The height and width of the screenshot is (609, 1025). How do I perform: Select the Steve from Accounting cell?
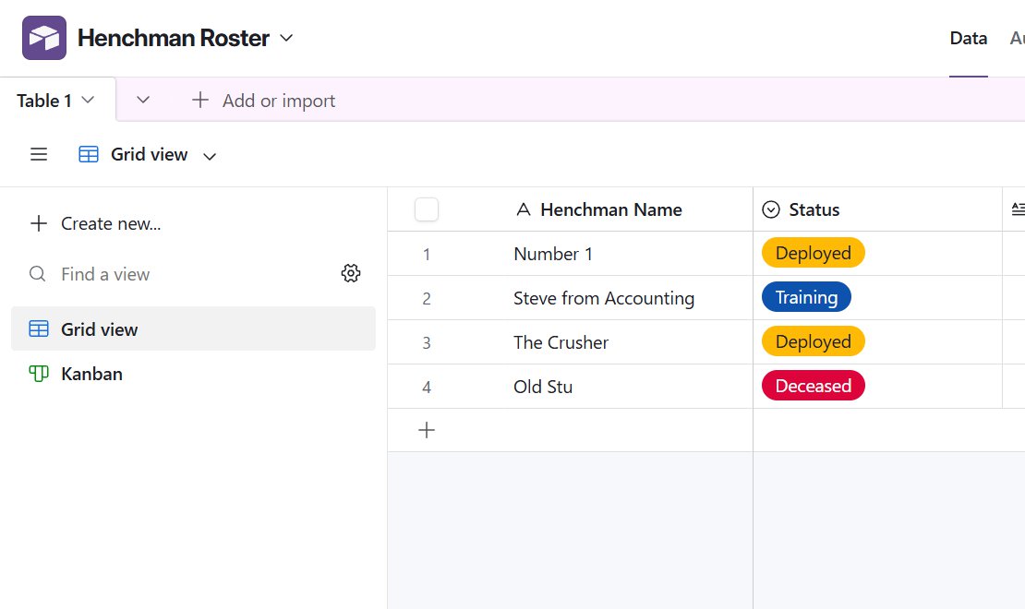(x=604, y=298)
